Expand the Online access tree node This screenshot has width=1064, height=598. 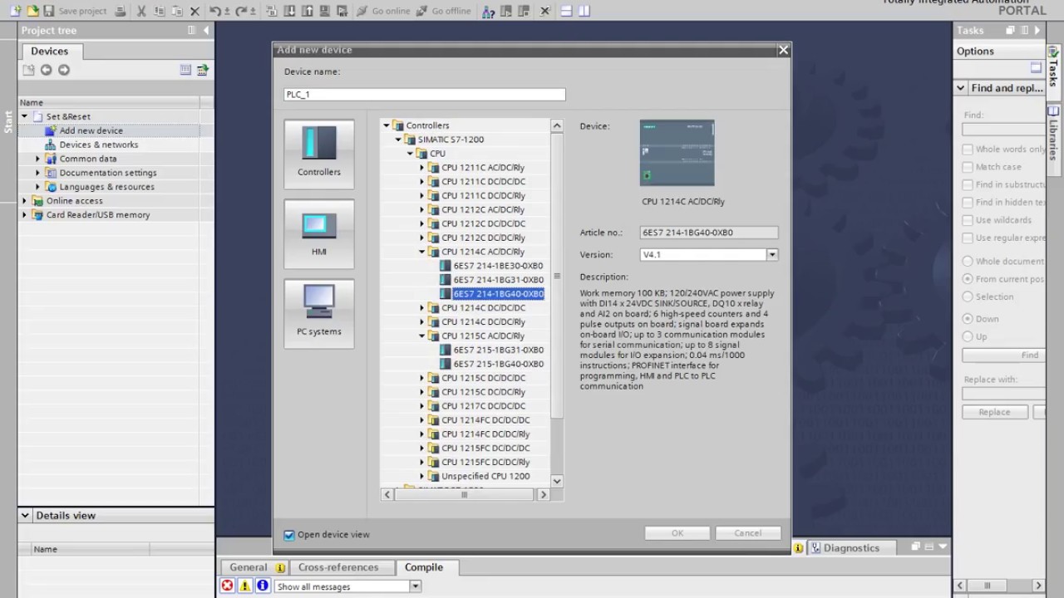tap(24, 201)
